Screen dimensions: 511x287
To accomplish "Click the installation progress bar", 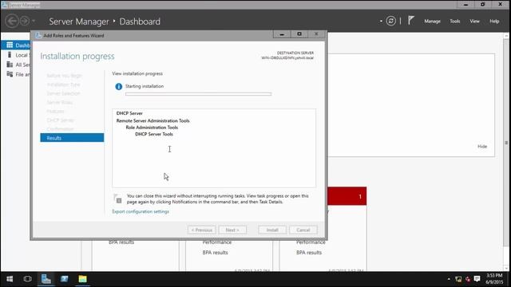I will 198,94.
